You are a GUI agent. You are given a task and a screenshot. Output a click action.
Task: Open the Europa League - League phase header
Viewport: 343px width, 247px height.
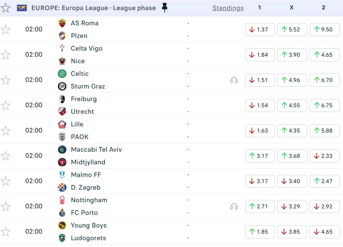point(94,8)
